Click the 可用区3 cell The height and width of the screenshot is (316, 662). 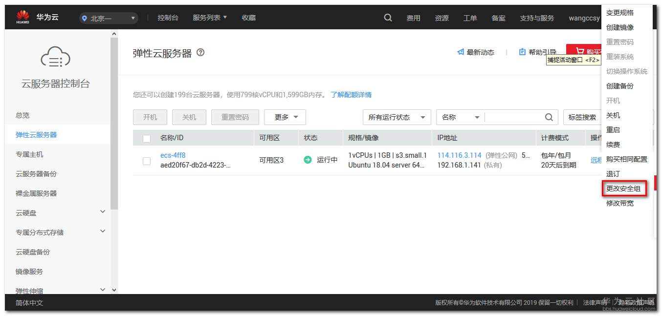[271, 160]
